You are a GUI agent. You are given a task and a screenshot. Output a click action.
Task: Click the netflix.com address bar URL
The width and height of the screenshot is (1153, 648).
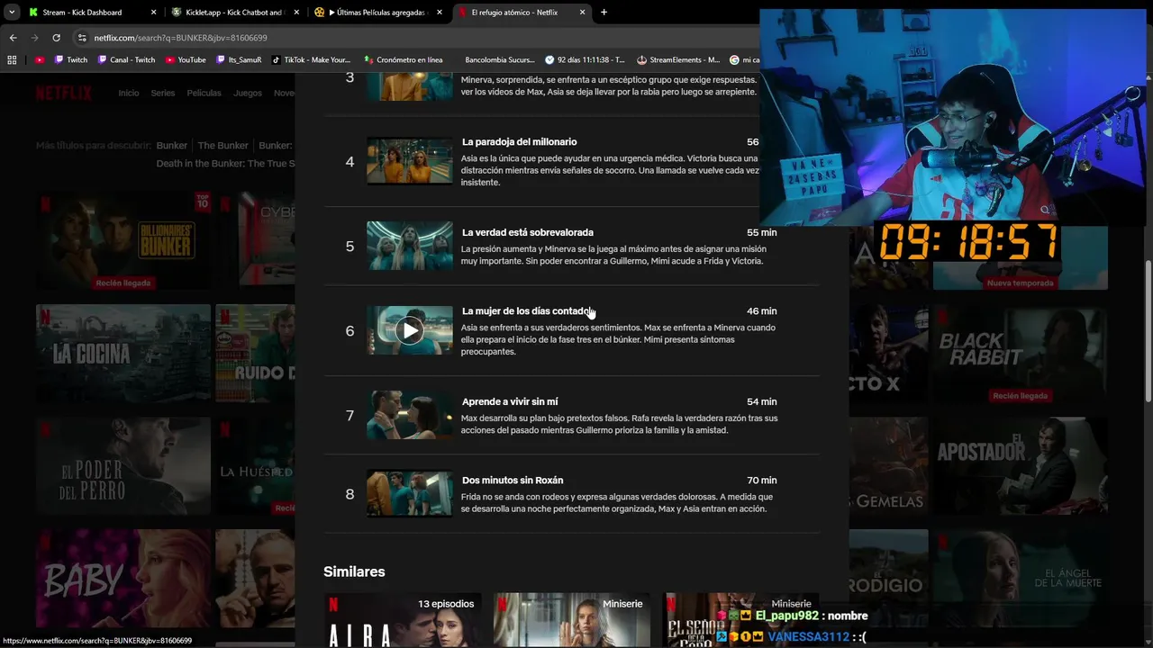pyautogui.click(x=180, y=38)
